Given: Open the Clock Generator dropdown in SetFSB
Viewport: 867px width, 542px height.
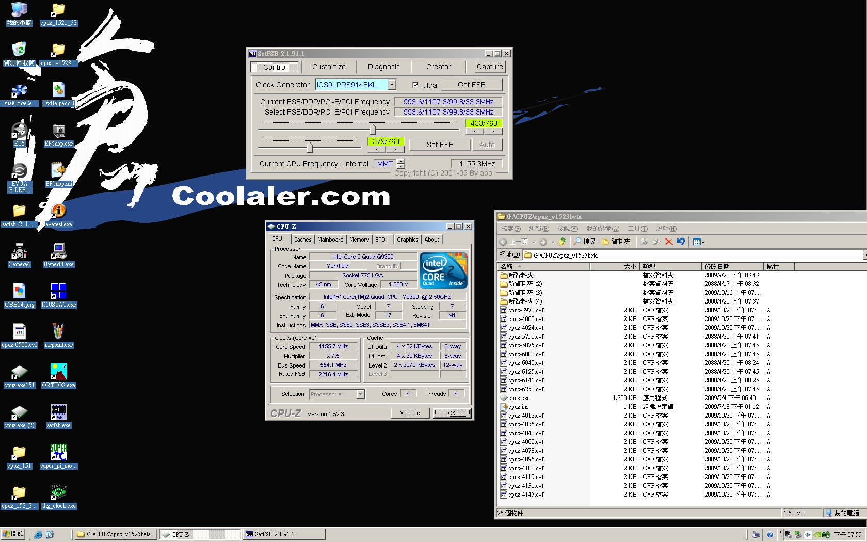Looking at the screenshot, I should [392, 85].
